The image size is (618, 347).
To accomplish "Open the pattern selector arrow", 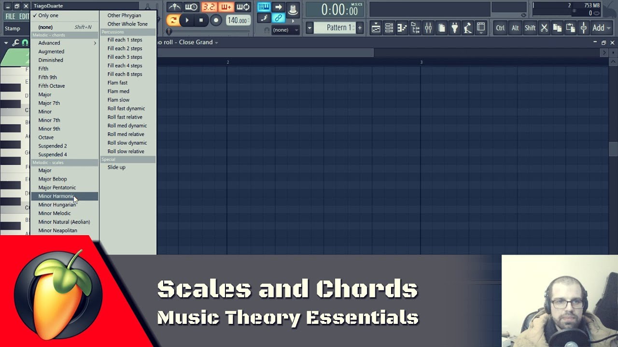I will coord(309,28).
